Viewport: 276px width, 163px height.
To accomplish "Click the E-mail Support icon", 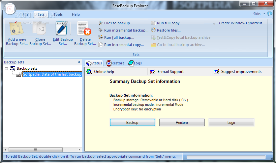I will [153, 72].
